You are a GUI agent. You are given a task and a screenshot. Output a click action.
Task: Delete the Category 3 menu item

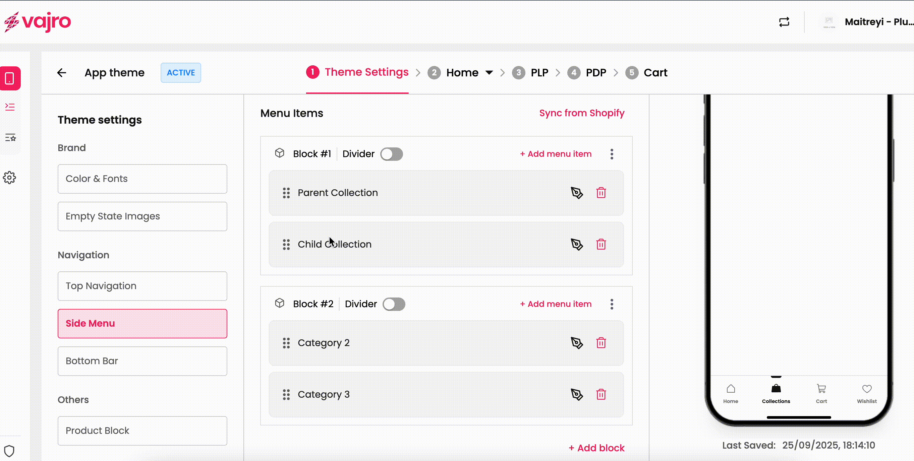coord(601,394)
